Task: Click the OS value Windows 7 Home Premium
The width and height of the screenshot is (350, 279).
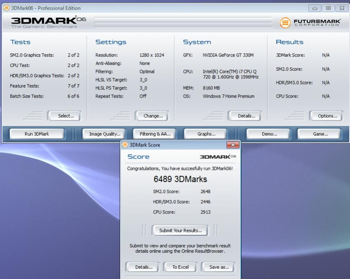Action: 229,96
